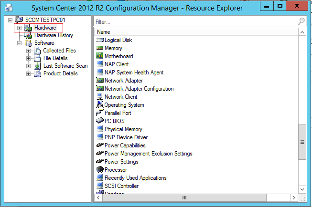The width and height of the screenshot is (312, 207).
Task: Click the Product Details icon
Action: (x=37, y=73)
